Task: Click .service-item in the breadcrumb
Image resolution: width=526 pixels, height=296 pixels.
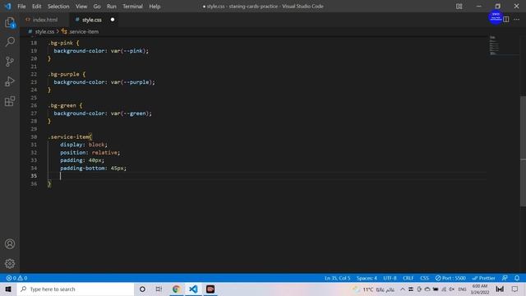Action: [84, 31]
